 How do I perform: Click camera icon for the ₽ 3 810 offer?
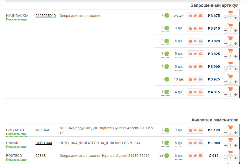(x=190, y=28)
